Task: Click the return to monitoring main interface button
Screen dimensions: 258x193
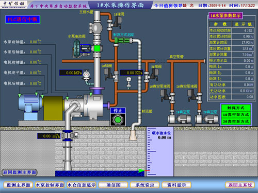Action: click(19, 172)
